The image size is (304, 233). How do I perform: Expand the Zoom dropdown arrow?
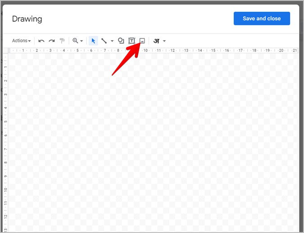coord(82,41)
